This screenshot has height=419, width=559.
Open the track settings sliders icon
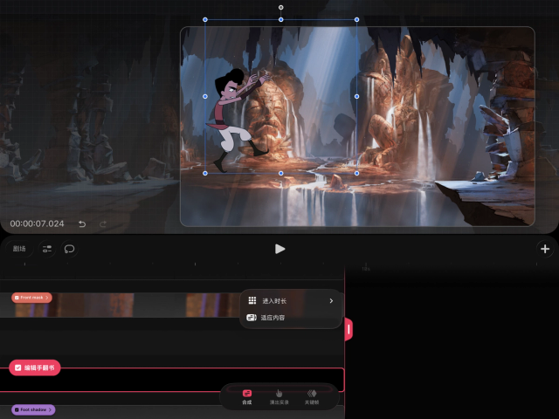click(x=47, y=249)
